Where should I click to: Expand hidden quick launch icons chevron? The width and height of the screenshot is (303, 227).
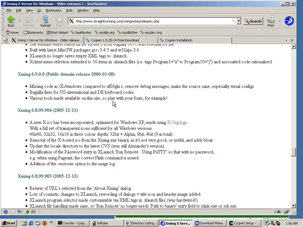click(x=51, y=222)
